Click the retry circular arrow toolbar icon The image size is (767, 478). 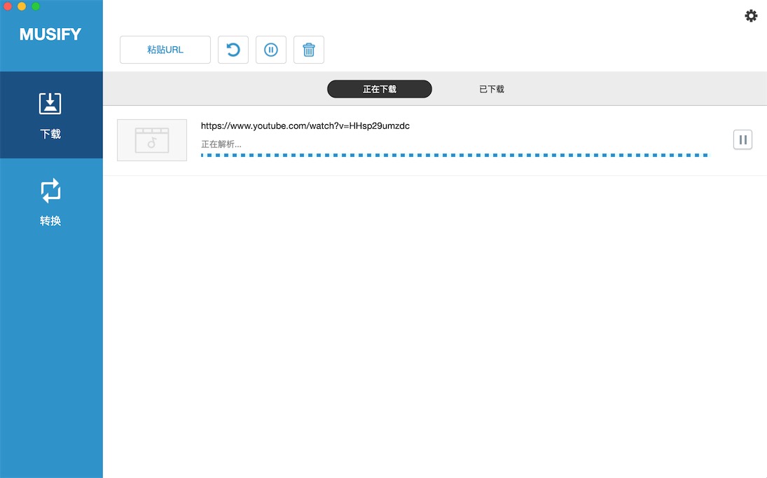pos(233,50)
